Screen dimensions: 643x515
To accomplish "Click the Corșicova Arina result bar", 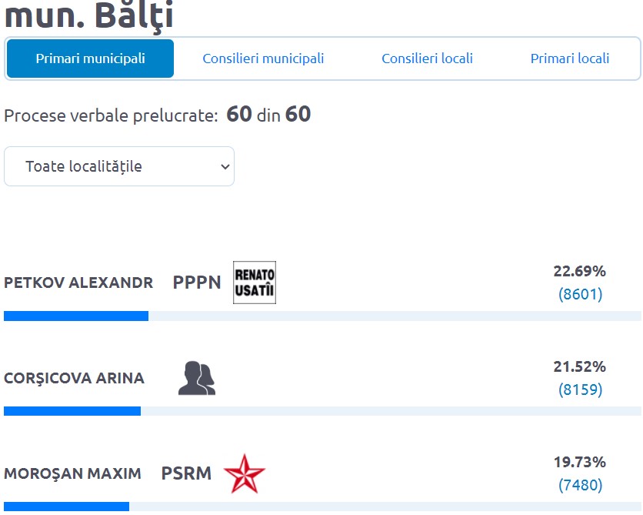I will point(72,411).
